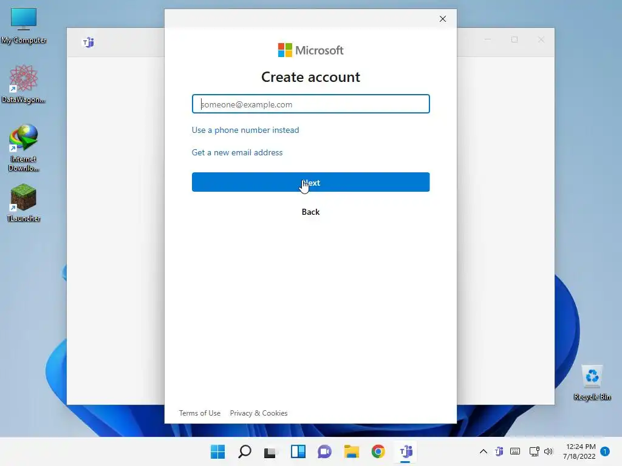Open clock showing 12:24 PM
This screenshot has width=622, height=466.
pos(579,451)
